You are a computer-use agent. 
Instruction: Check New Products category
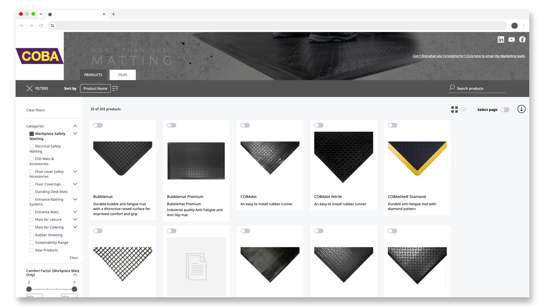point(32,250)
